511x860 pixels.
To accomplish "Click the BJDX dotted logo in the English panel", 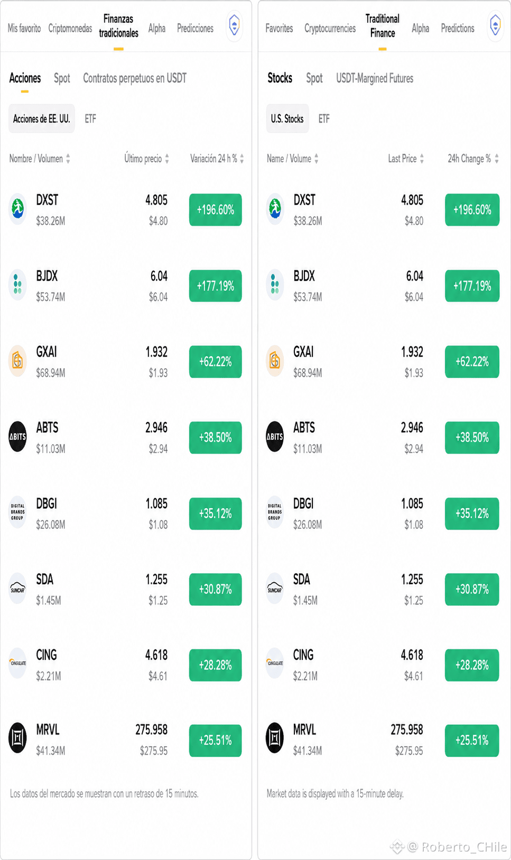I will [275, 285].
